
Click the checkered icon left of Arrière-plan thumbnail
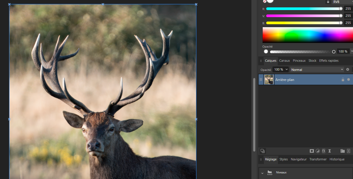point(261,79)
